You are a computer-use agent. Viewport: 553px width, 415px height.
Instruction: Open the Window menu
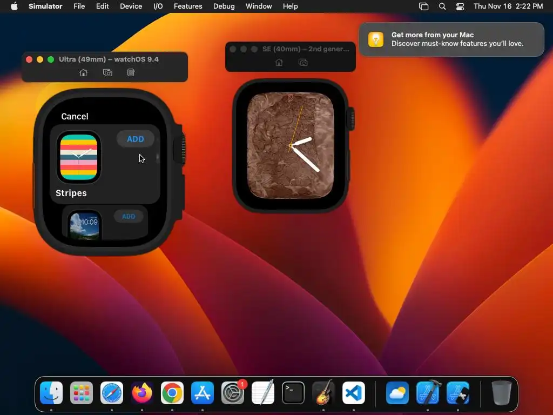pos(259,6)
